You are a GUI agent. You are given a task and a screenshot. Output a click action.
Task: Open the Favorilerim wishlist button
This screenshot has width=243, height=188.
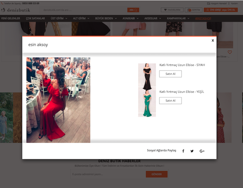point(172,10)
